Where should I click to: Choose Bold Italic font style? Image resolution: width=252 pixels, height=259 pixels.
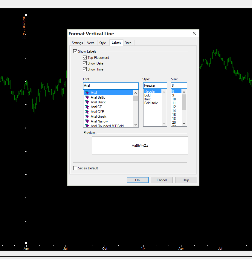click(x=152, y=103)
